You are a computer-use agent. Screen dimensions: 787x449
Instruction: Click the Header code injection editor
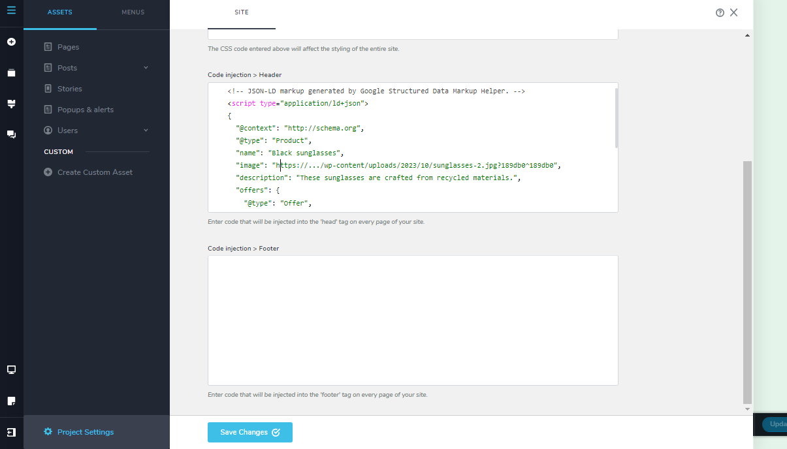413,147
